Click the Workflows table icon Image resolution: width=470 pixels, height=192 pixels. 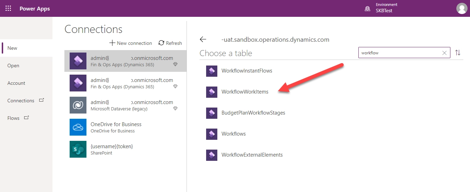pyautogui.click(x=212, y=134)
